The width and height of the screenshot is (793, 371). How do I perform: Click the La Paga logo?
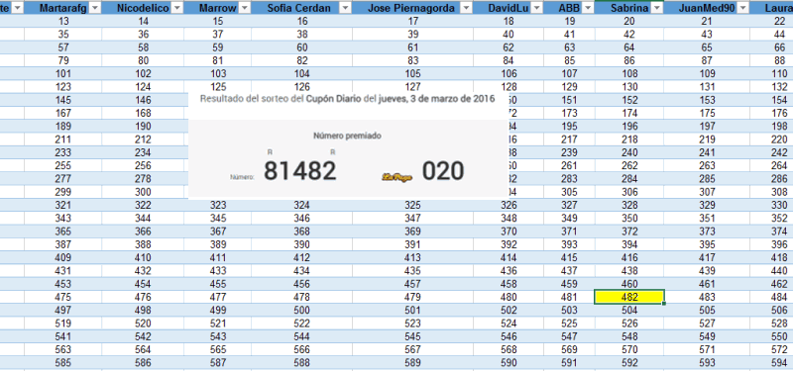click(397, 177)
